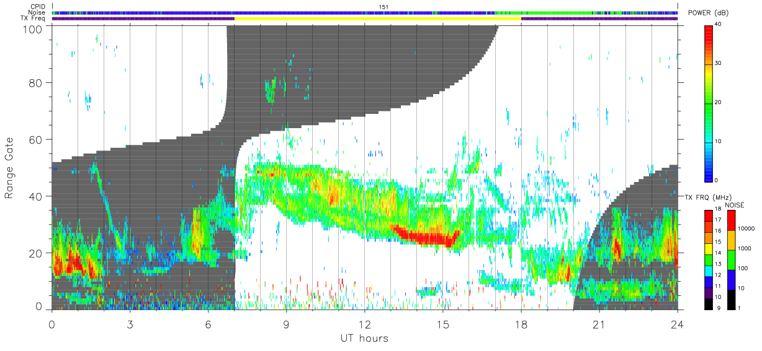Click the 3 tick on UT hours axis
The width and height of the screenshot is (762, 351).
(130, 324)
